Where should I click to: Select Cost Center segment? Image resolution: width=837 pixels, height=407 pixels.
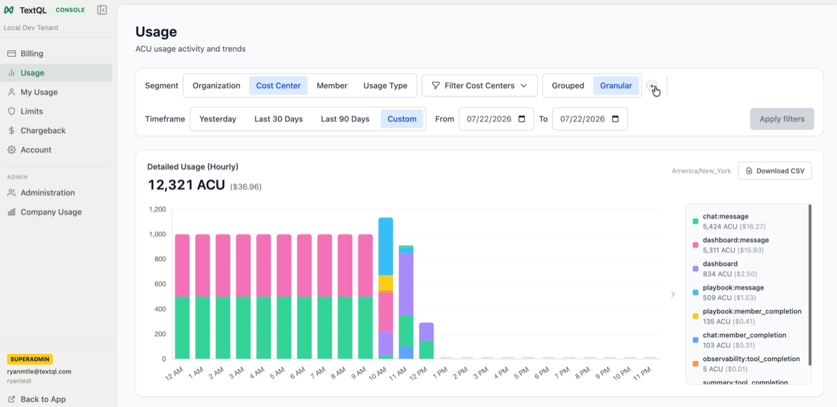279,85
